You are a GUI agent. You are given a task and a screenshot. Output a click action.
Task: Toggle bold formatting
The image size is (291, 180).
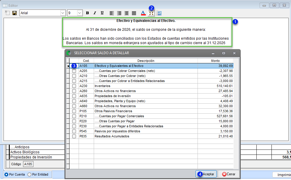point(88,13)
